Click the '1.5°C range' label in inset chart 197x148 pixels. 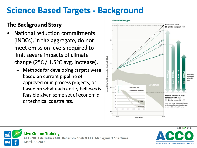[141, 106]
